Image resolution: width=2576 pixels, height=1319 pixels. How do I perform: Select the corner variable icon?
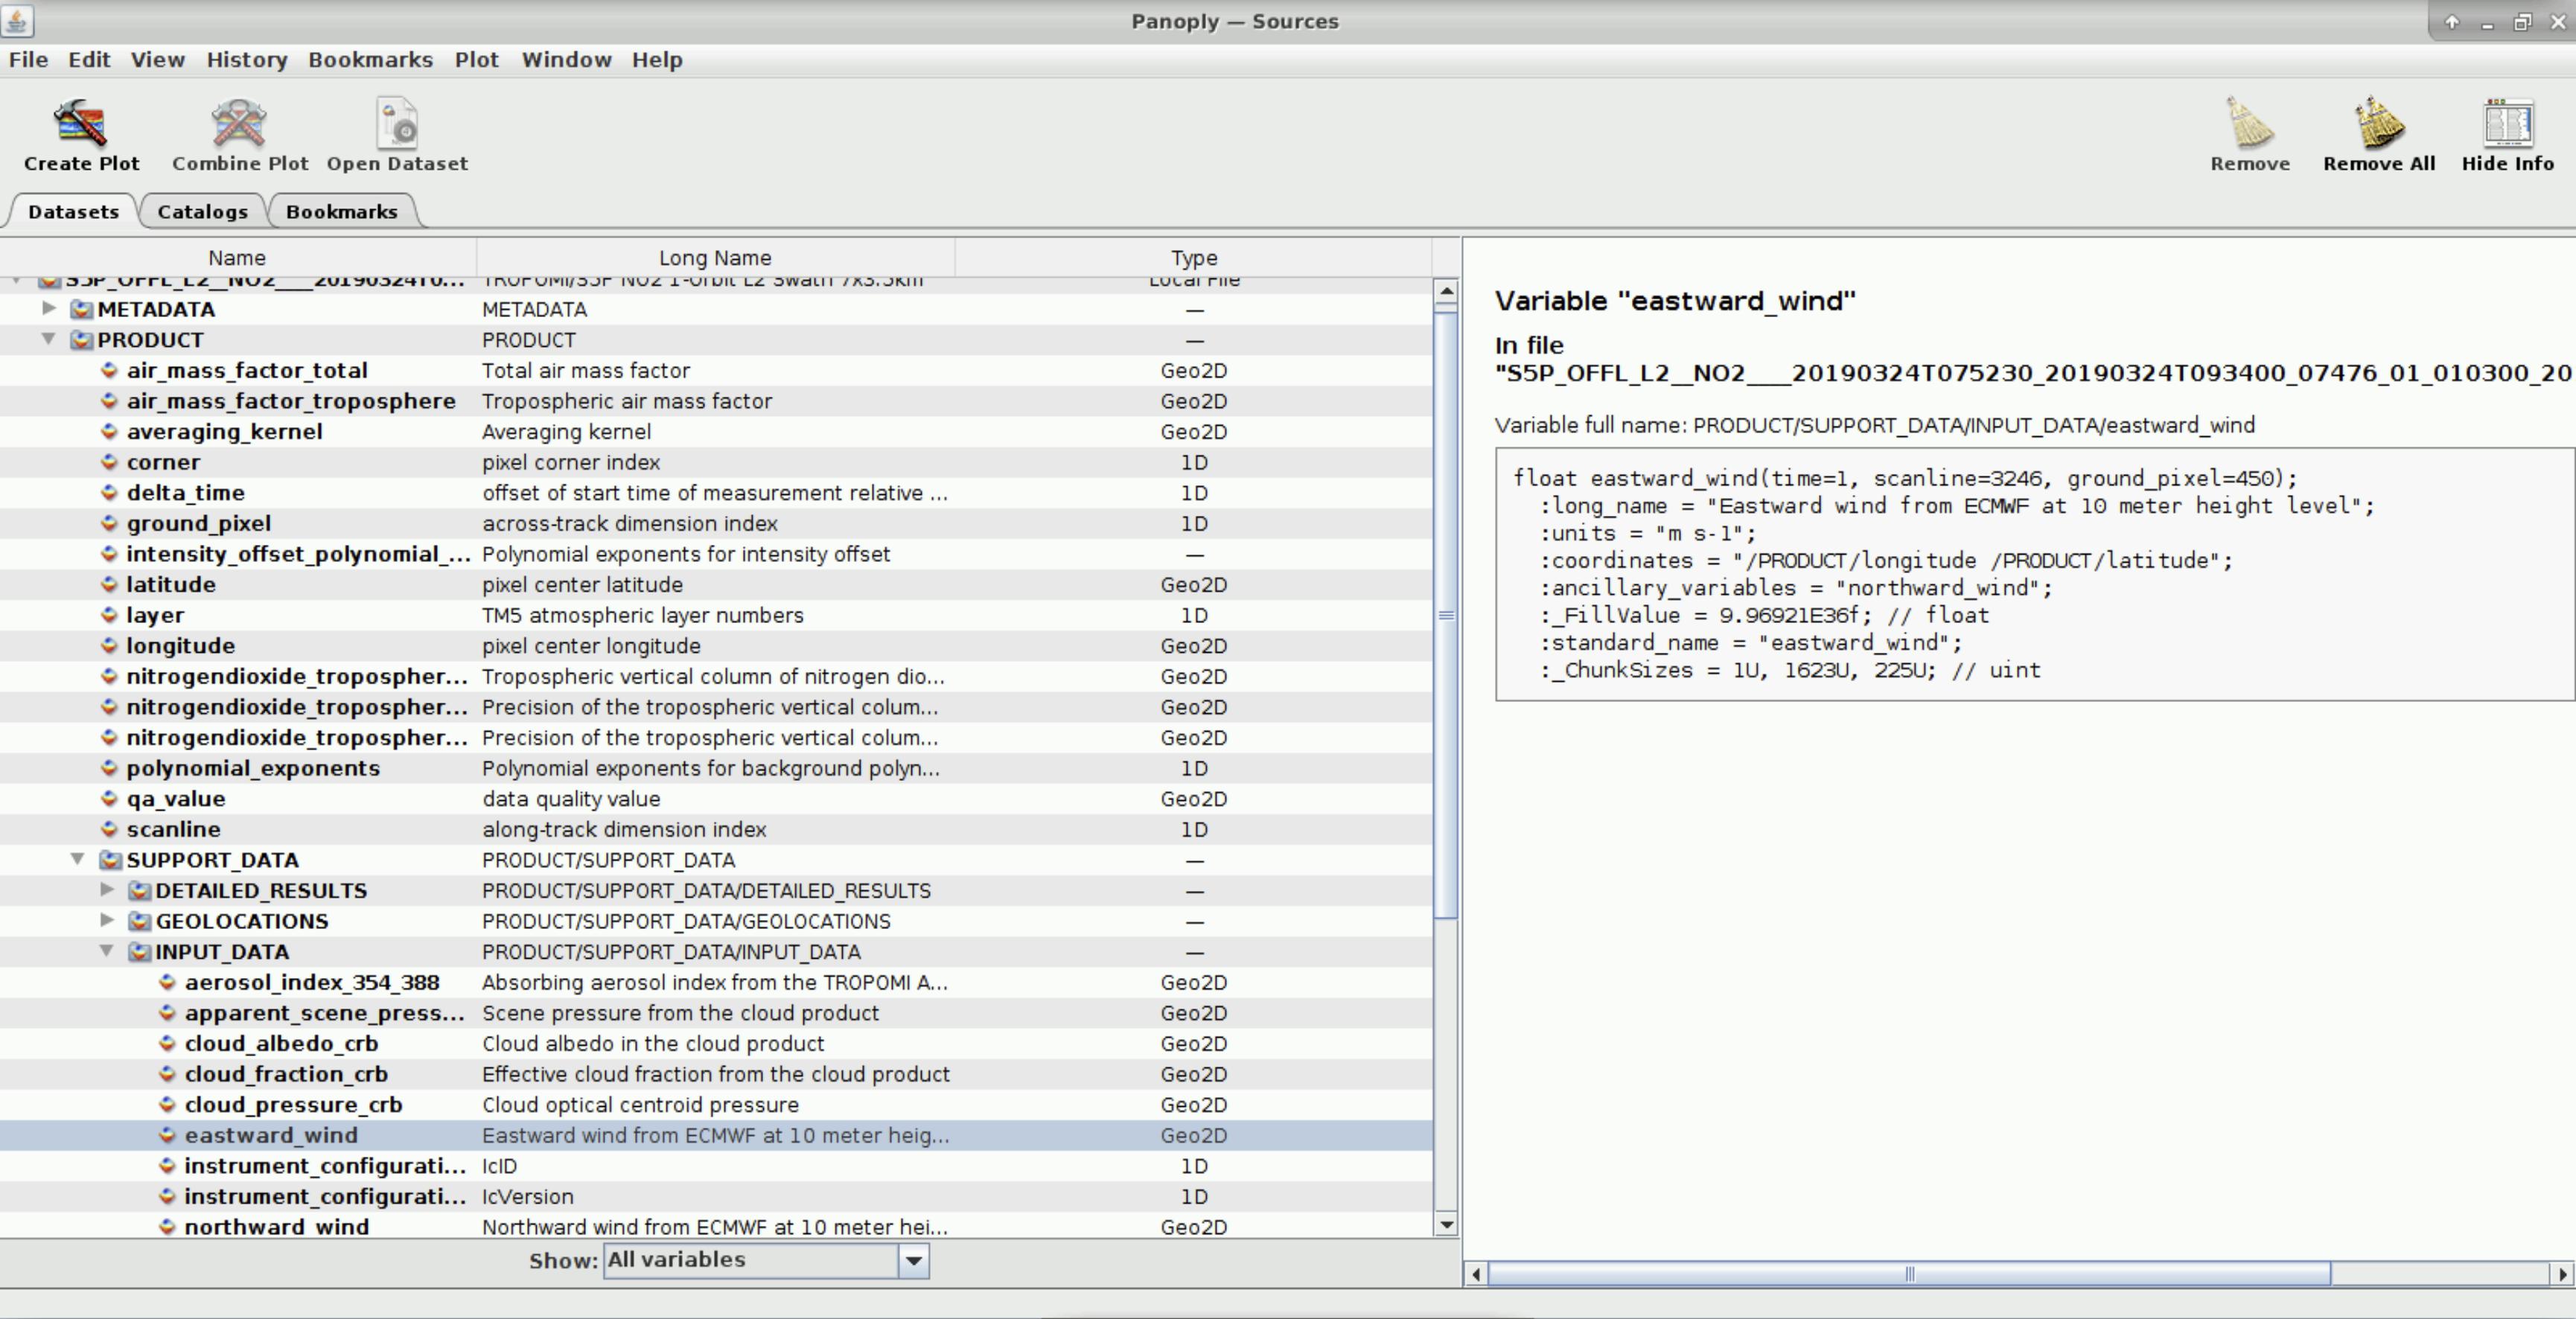tap(109, 462)
